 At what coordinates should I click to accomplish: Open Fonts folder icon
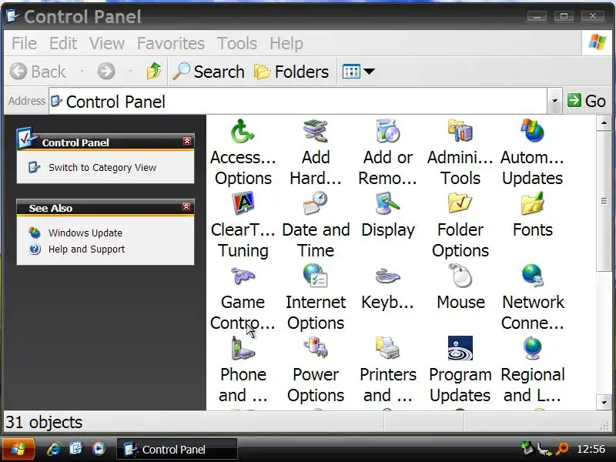(532, 204)
